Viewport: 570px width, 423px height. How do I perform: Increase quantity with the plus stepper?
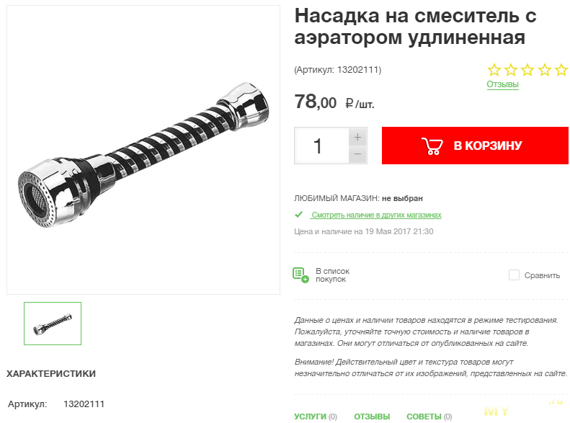pos(357,137)
